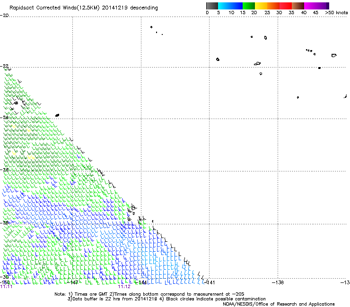Click the legend label '40'

coord(304,13)
